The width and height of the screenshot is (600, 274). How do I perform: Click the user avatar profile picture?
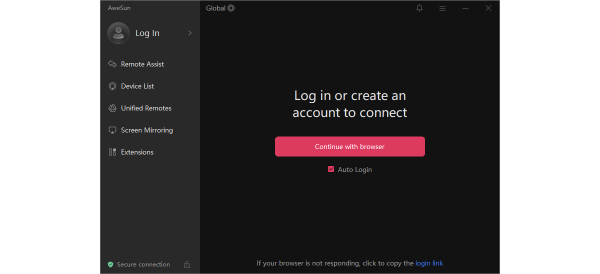118,33
